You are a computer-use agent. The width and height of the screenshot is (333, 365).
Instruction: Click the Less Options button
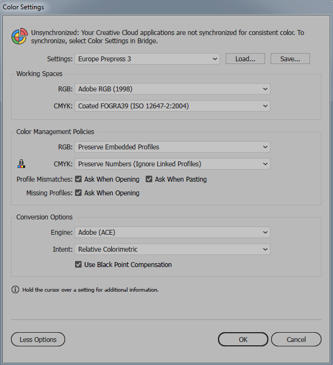[38, 340]
